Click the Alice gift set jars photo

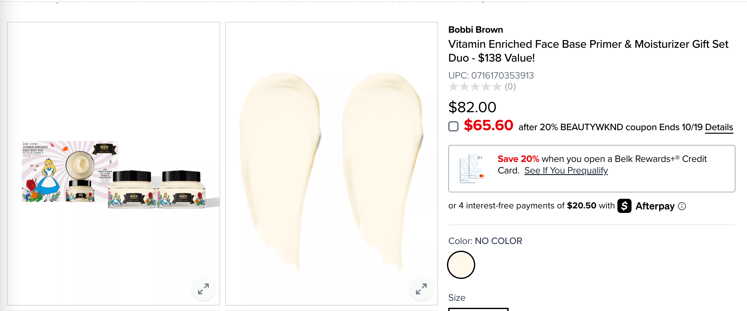point(114,175)
